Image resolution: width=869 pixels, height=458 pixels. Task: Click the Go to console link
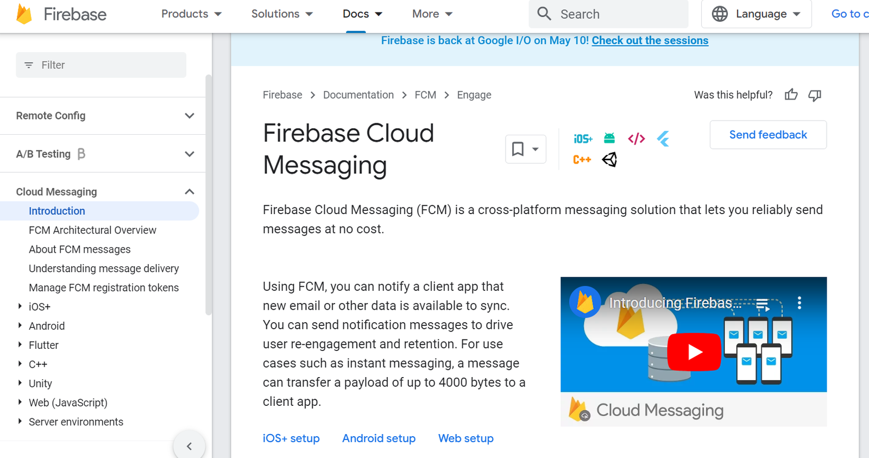[x=850, y=14]
